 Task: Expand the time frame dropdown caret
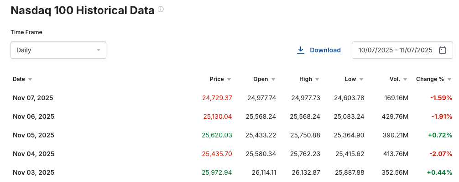pyautogui.click(x=98, y=50)
